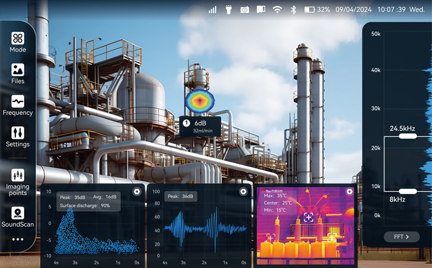Screen dimensions: 432x268
Task: Toggle the thermal image panel's round button
Action: point(349,191)
